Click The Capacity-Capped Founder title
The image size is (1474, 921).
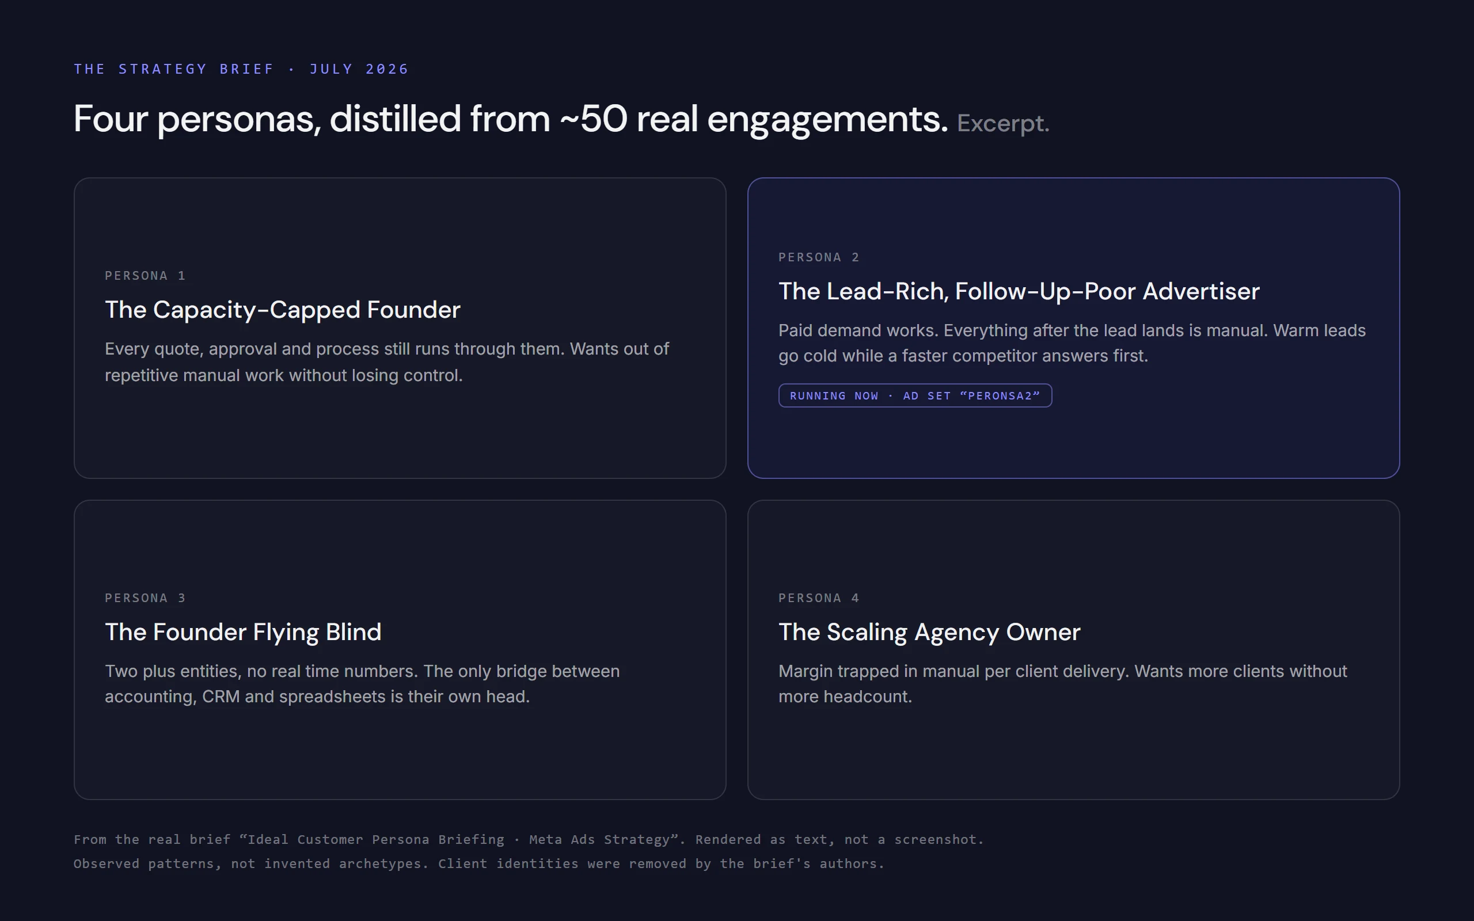point(283,310)
